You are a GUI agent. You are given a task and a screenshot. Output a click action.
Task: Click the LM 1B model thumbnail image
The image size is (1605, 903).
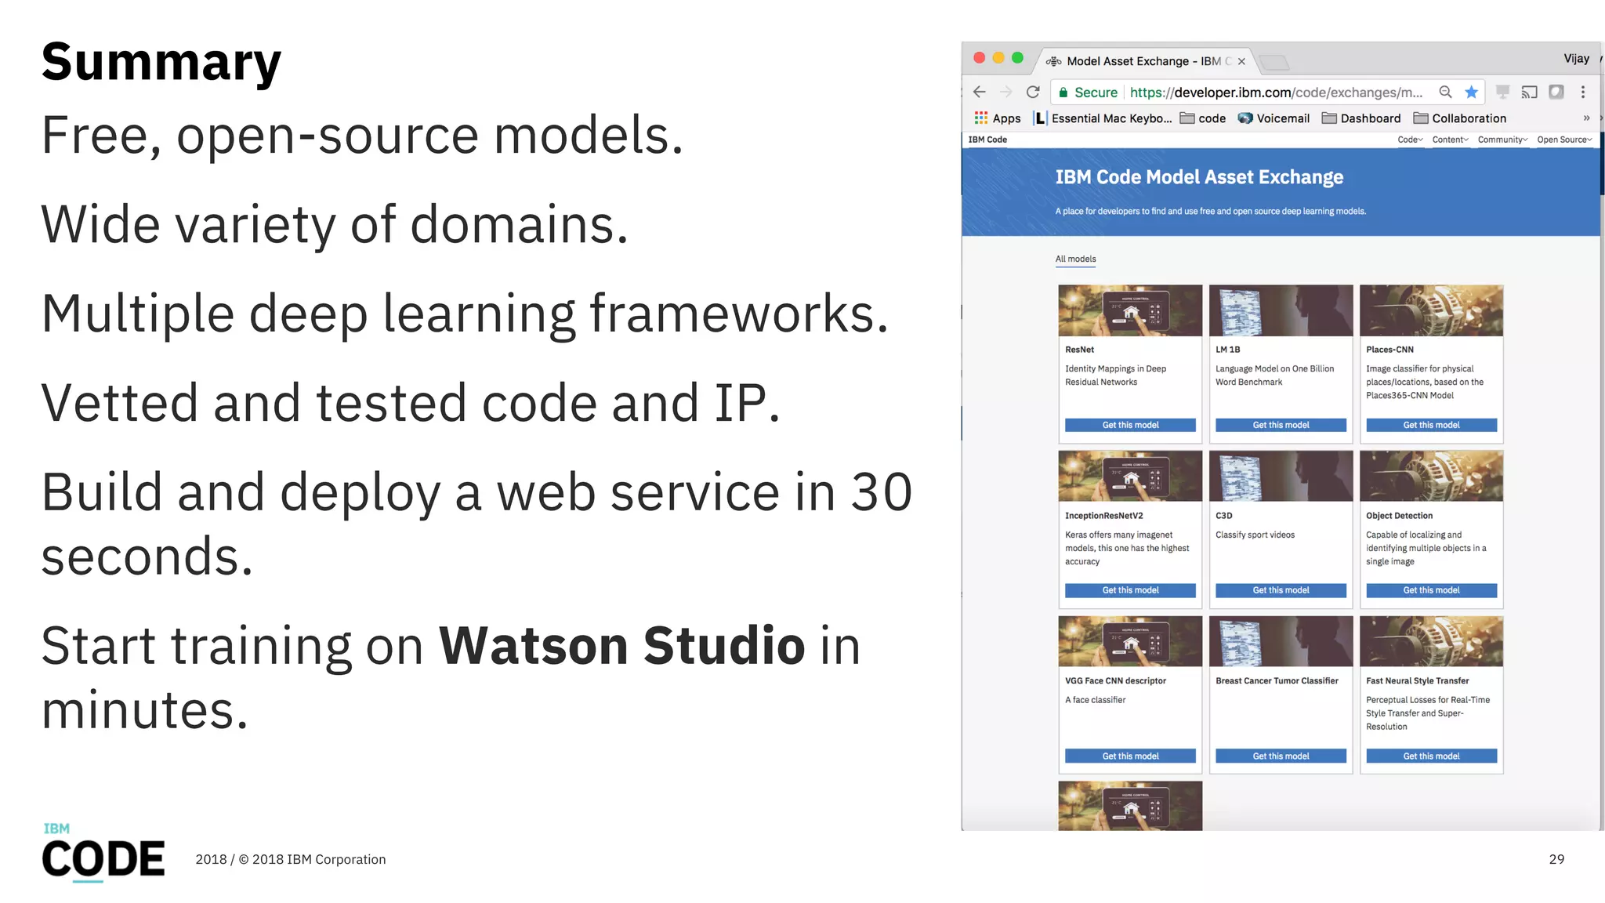tap(1281, 310)
